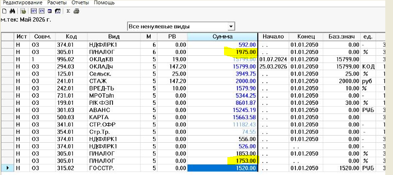Click the Р/К ФЗП type cell
Image resolution: width=393 pixels, height=175 pixels.
(114, 103)
